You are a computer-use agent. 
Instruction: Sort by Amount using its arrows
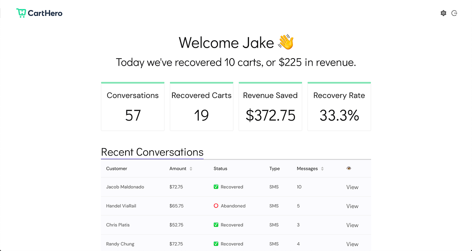pyautogui.click(x=191, y=169)
